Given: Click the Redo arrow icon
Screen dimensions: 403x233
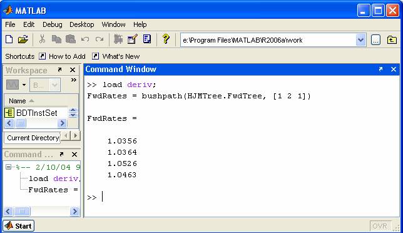Looking at the screenshot, I should [99, 39].
